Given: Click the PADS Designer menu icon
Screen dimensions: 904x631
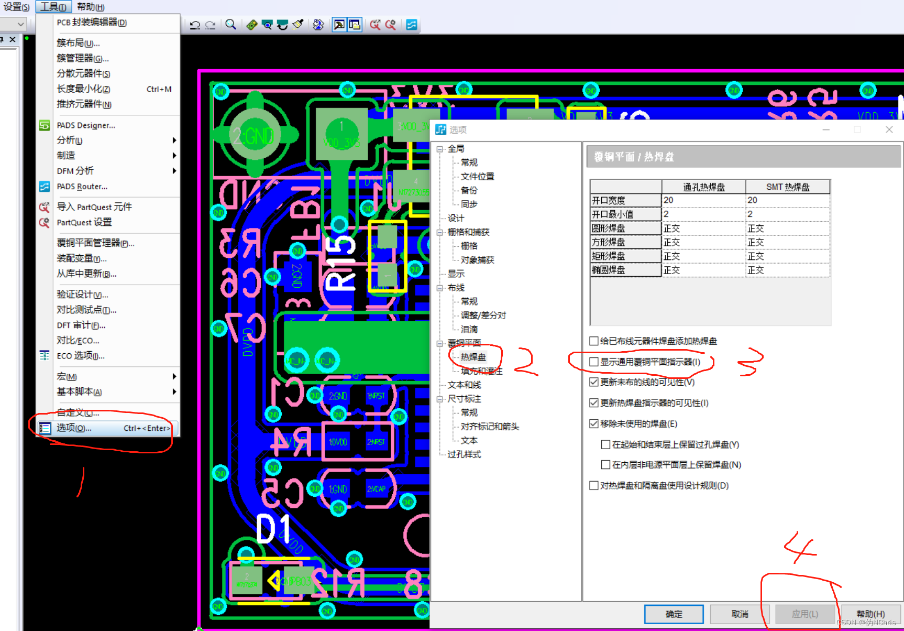Looking at the screenshot, I should (45, 125).
